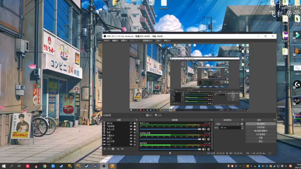The height and width of the screenshot is (169, 301).
Task: Open Windows taskbar search
Action: coord(11,166)
